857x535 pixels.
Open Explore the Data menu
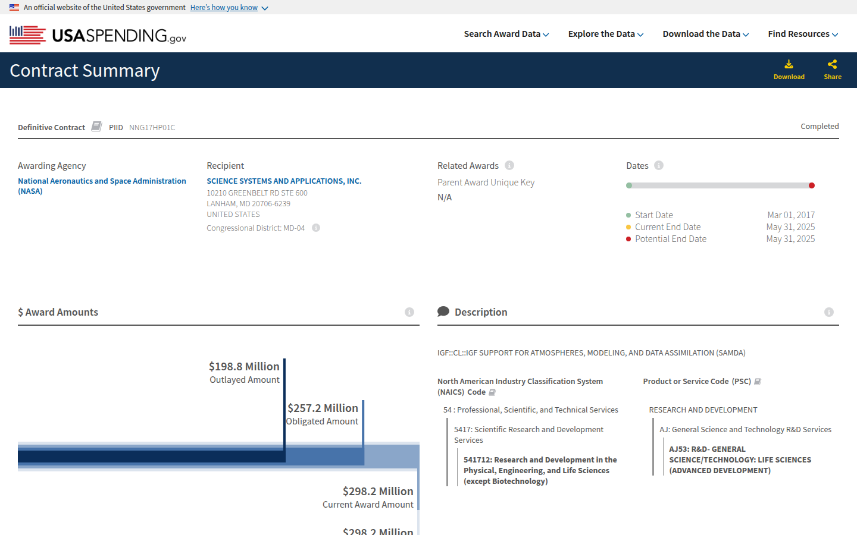tap(606, 34)
